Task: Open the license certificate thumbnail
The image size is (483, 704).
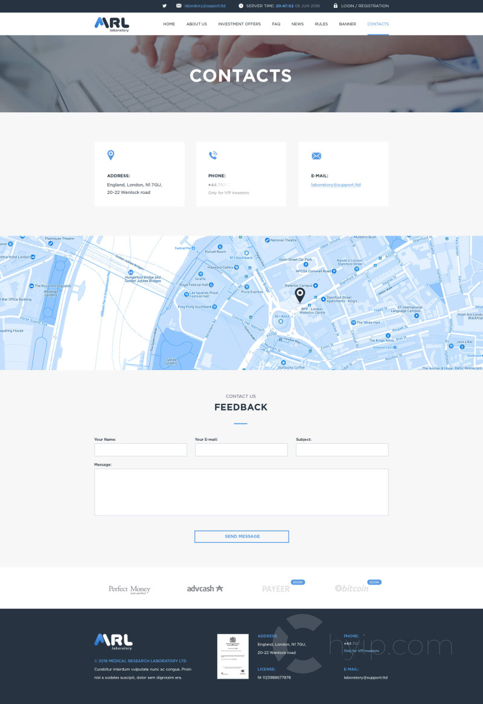Action: [232, 656]
